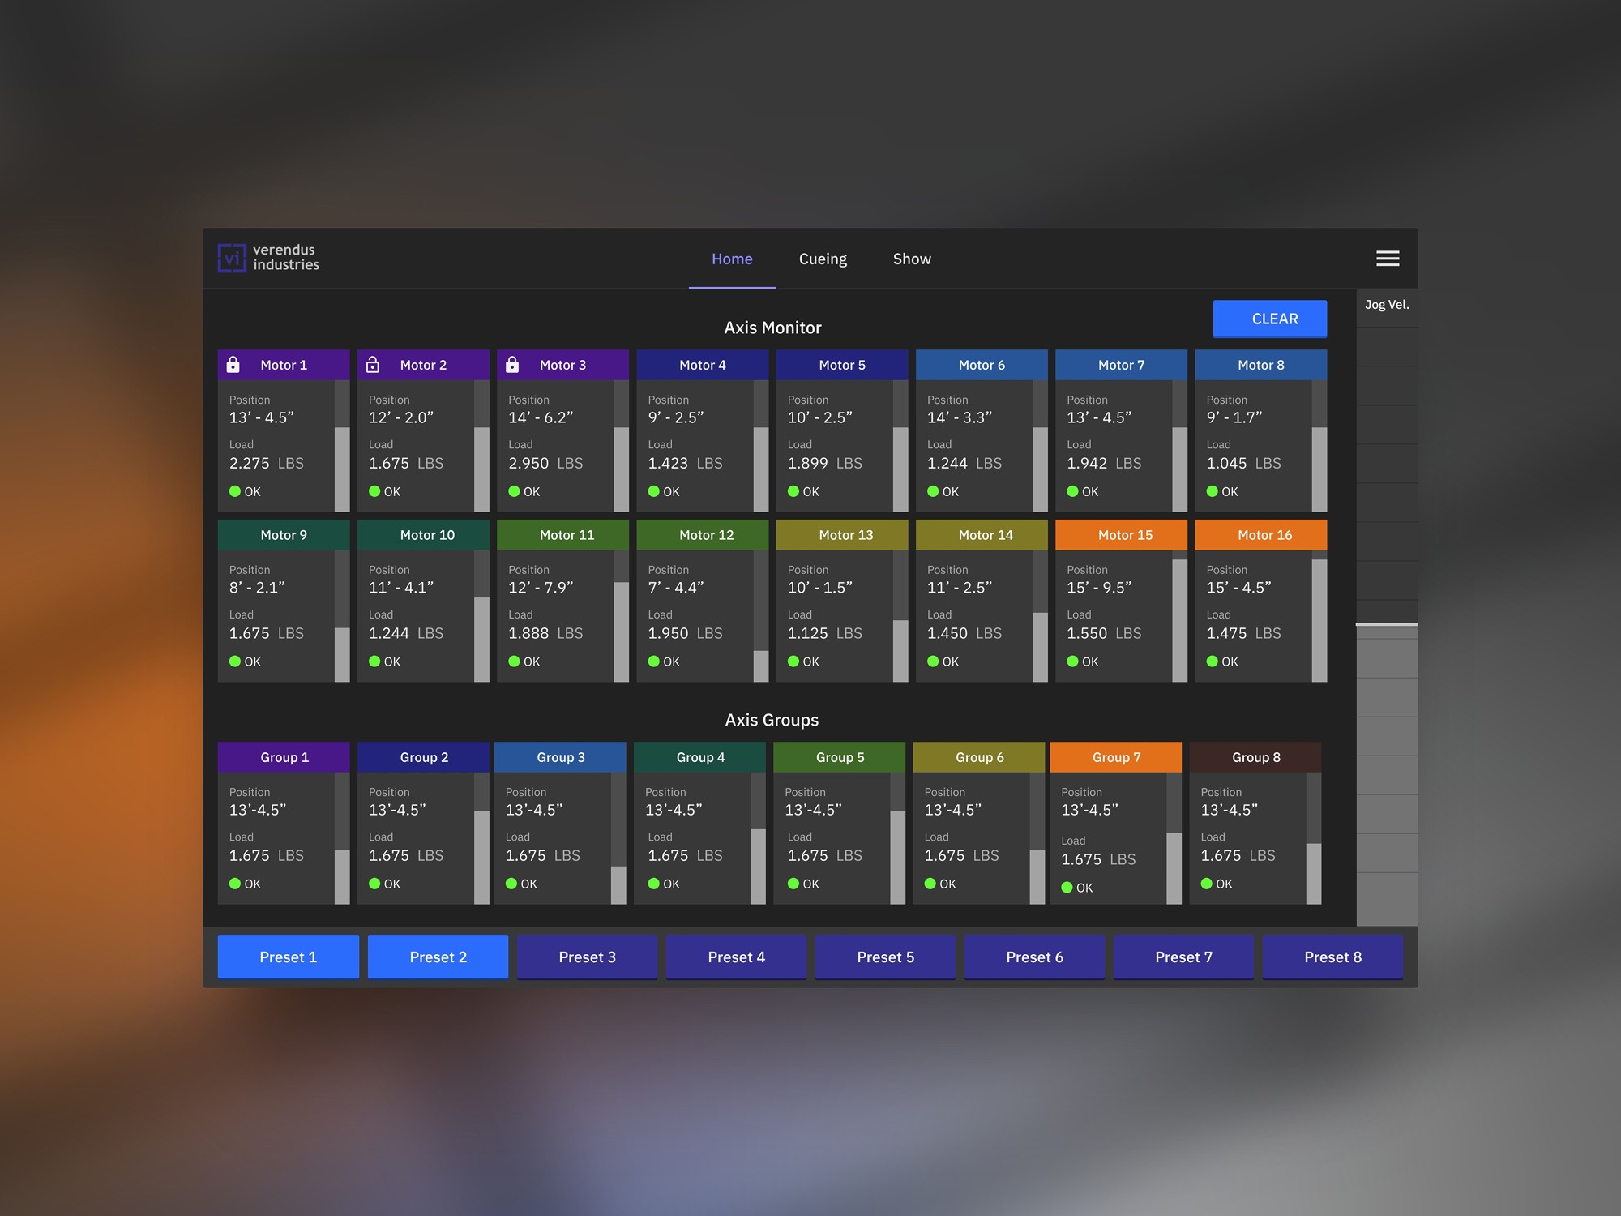This screenshot has height=1216, width=1621.
Task: Toggle the OK status light on Motor 12
Action: click(653, 662)
